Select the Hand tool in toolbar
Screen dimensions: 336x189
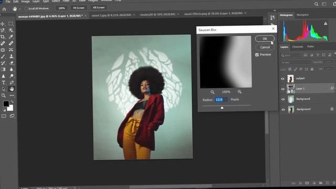click(12, 89)
